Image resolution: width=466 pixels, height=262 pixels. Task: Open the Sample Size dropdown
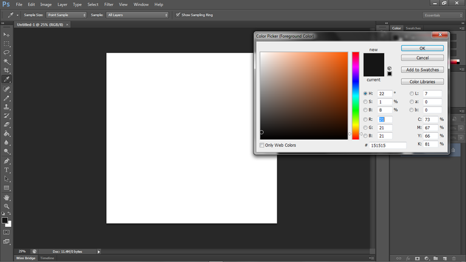66,15
